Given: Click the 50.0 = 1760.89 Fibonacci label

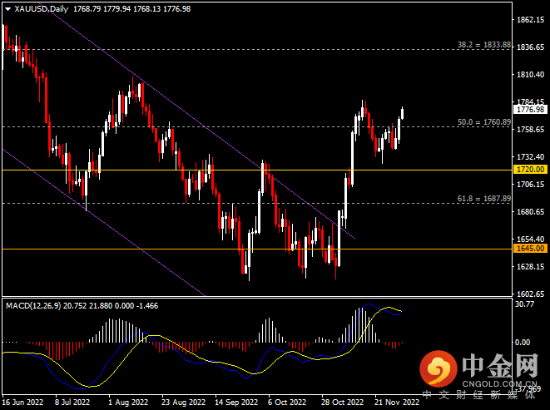Looking at the screenshot, I should tap(483, 121).
